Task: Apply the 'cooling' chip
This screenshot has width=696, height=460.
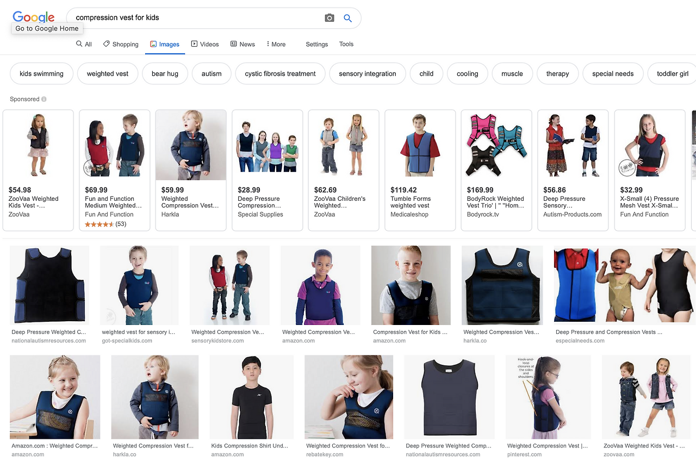Action: click(x=468, y=73)
